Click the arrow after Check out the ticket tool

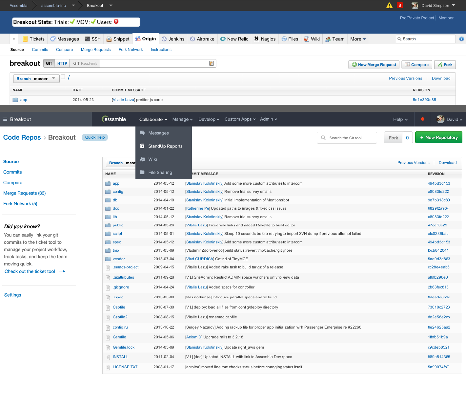pyautogui.click(x=62, y=271)
